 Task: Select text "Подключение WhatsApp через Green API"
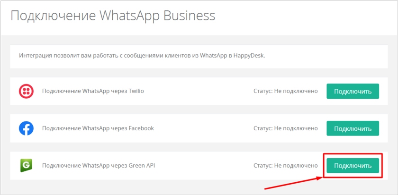(x=99, y=166)
